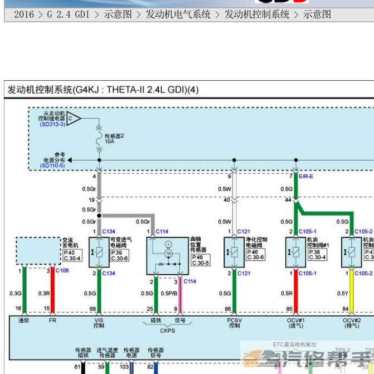This screenshot has width=374, height=374.
Task: Click the OCV#2 (排气) terminal label
Action: point(352,323)
